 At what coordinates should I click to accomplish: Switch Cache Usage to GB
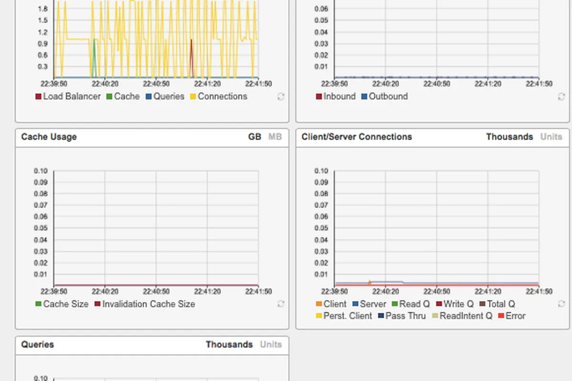tap(255, 137)
